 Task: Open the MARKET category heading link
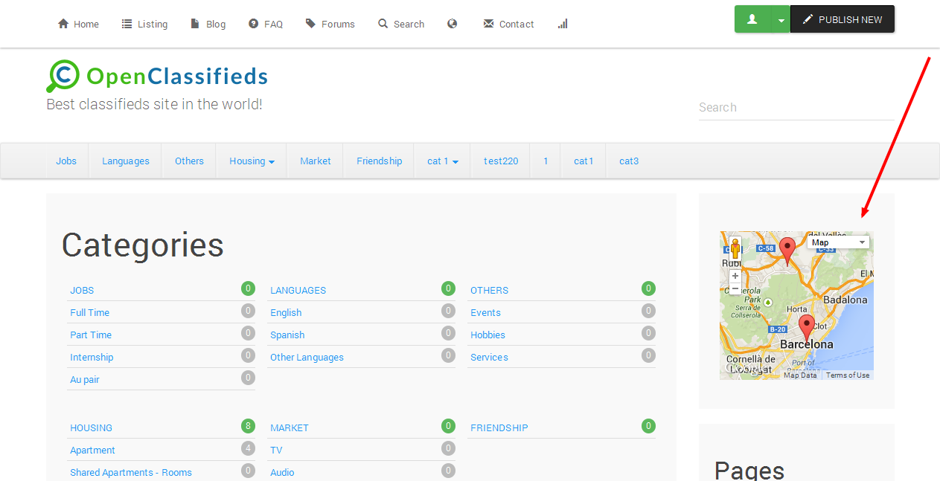click(x=289, y=428)
